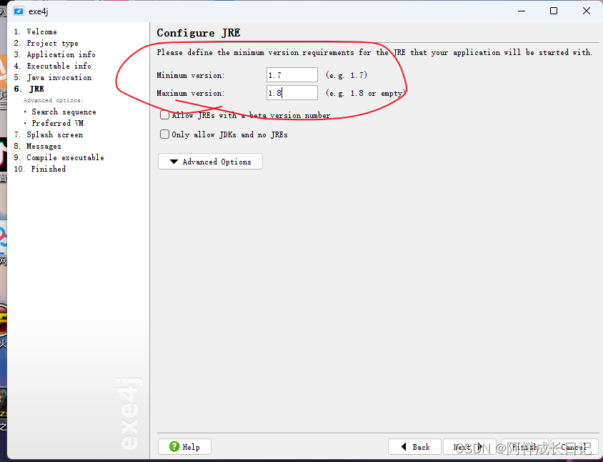Go to step 10 Finished

click(40, 169)
